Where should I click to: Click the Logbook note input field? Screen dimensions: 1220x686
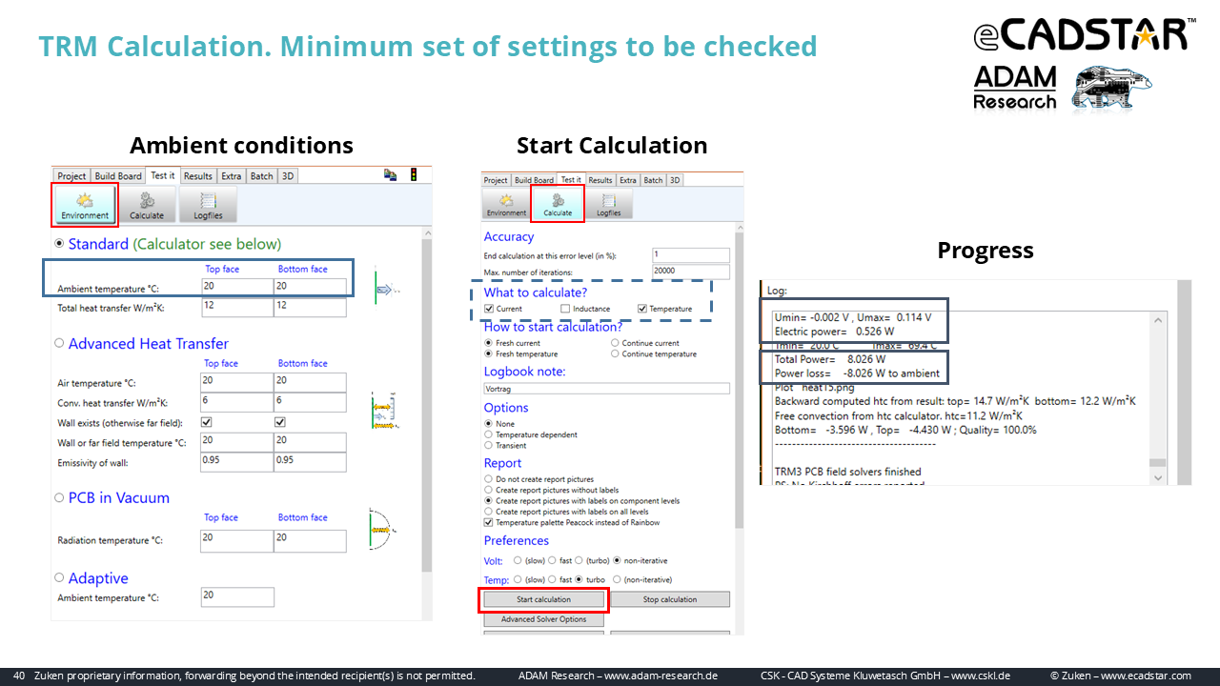coord(607,389)
